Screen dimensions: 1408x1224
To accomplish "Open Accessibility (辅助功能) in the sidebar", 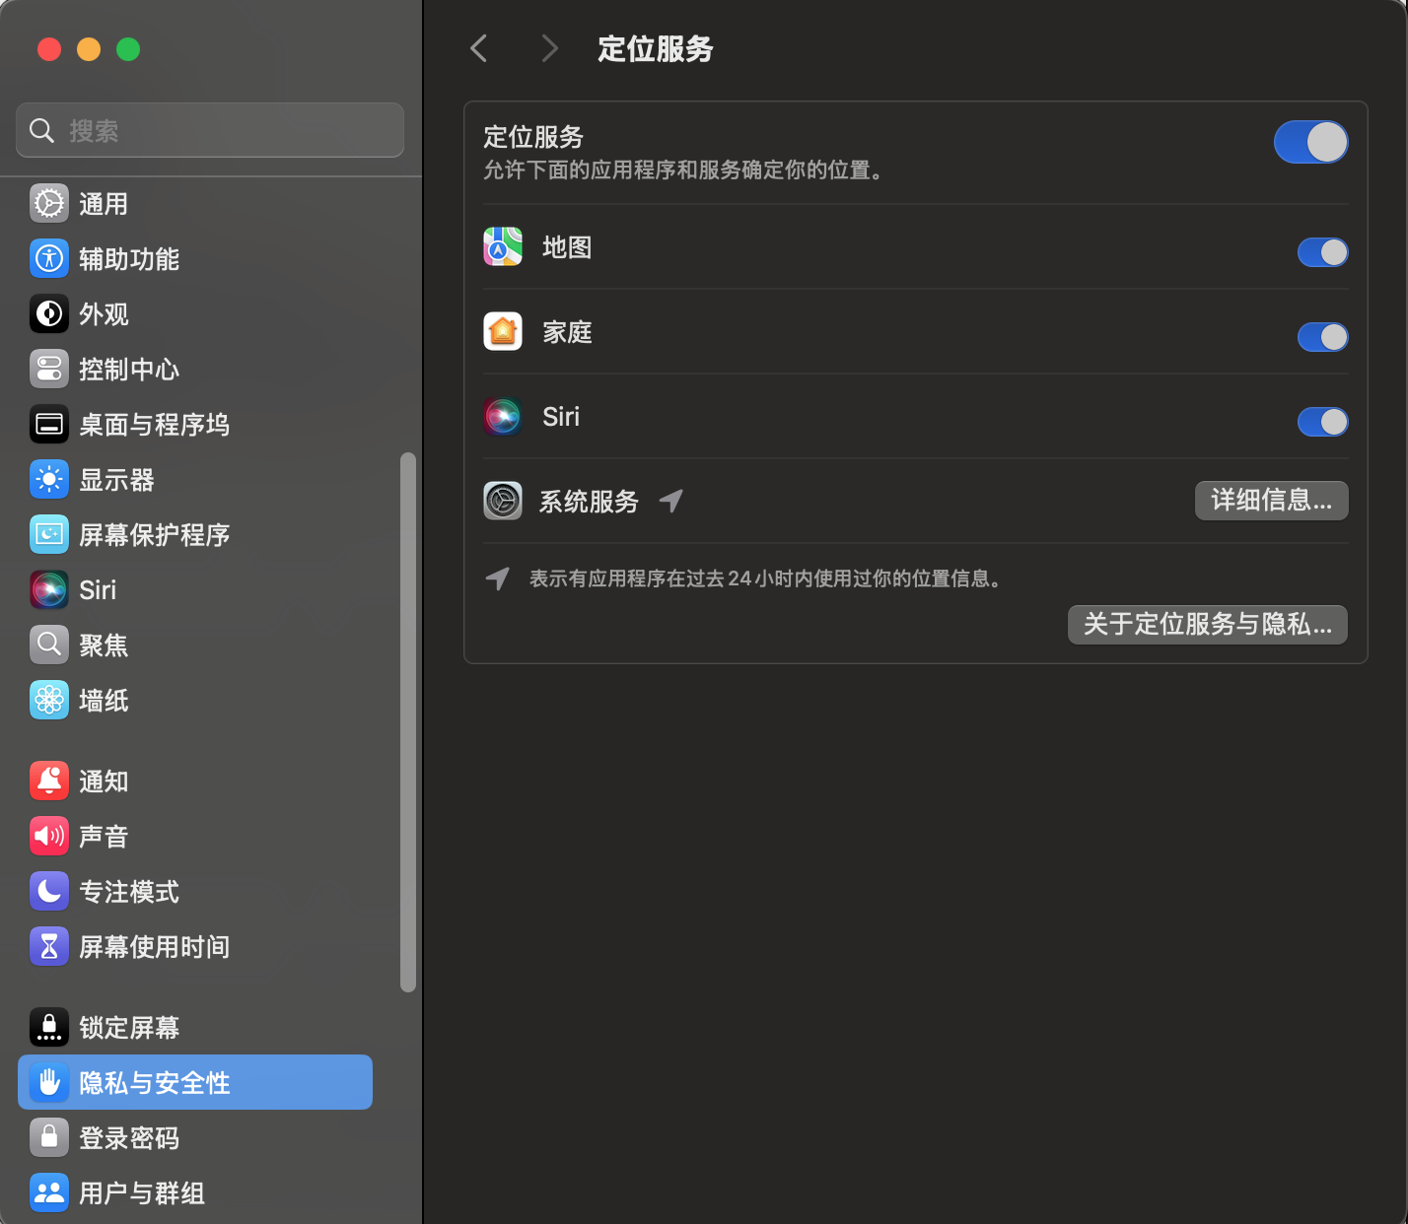I will (x=128, y=259).
